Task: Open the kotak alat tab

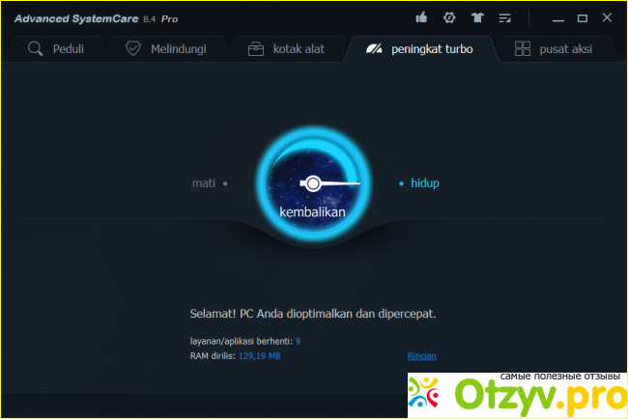Action: tap(286, 49)
